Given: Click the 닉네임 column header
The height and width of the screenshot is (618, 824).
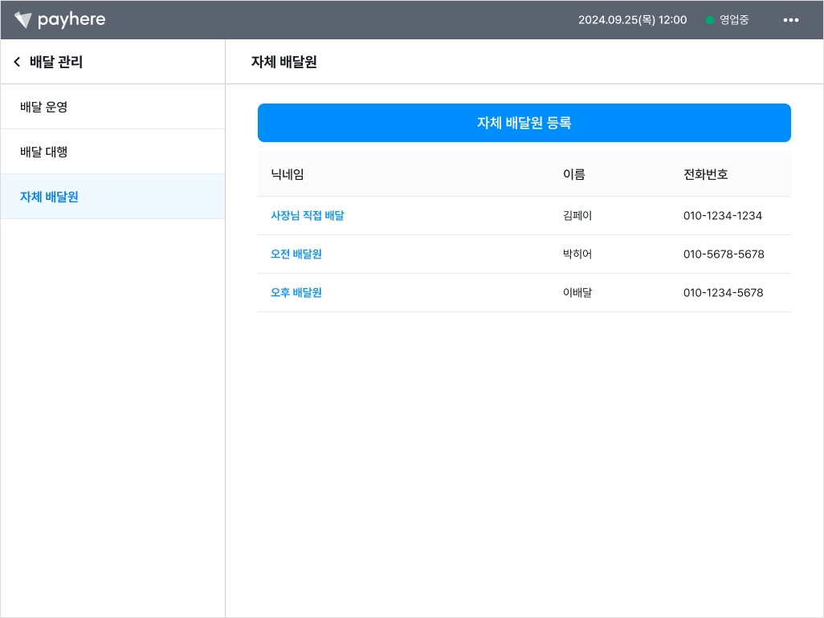Looking at the screenshot, I should 287,174.
